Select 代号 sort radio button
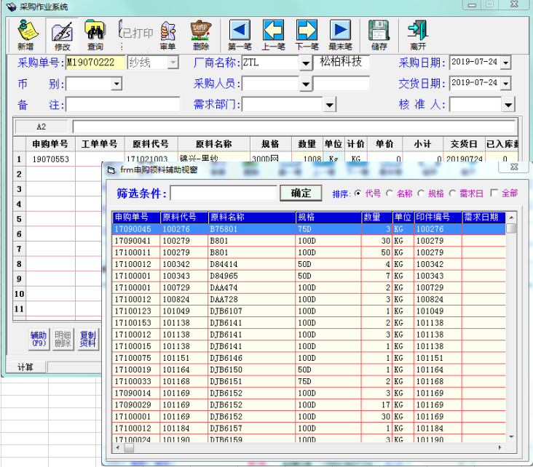Image resolution: width=533 pixels, height=467 pixels. [x=358, y=193]
